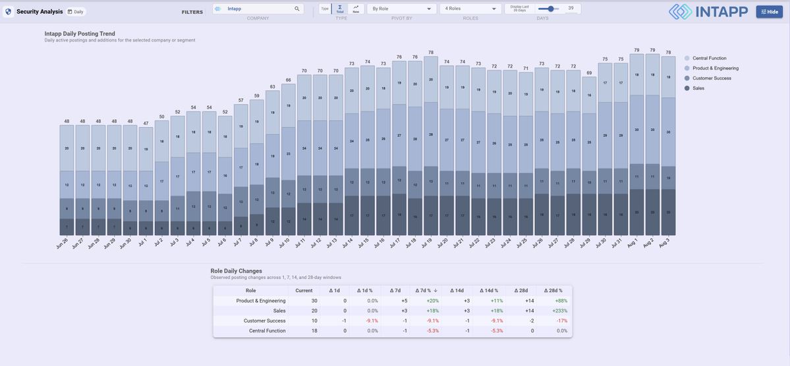The width and height of the screenshot is (790, 366).
Task: Click the Jul 7 bar totaling 57
Action: point(241,170)
